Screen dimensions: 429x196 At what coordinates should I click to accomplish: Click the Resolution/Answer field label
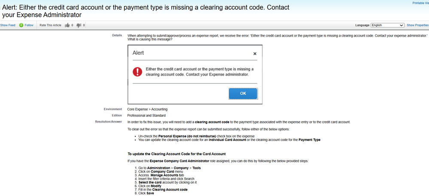click(109, 122)
